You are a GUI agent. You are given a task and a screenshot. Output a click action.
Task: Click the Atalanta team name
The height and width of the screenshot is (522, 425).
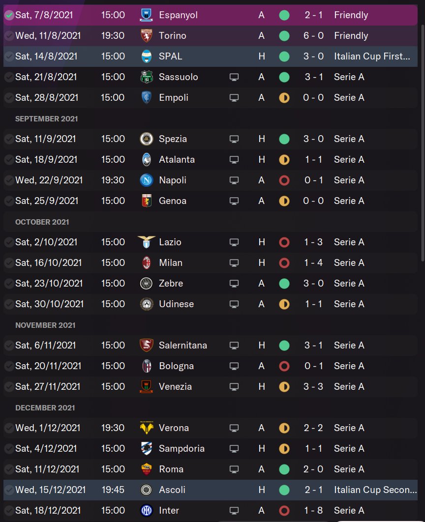[177, 160]
